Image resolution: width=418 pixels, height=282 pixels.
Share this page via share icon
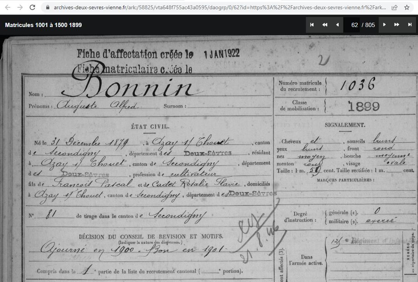pyautogui.click(x=394, y=7)
